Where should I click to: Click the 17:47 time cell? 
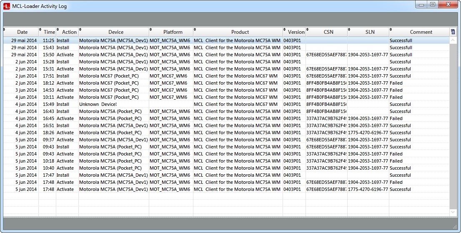pos(48,175)
